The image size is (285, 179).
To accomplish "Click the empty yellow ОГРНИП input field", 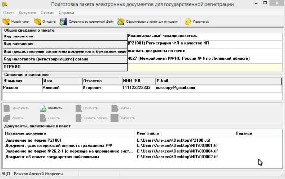I will point(205,67).
